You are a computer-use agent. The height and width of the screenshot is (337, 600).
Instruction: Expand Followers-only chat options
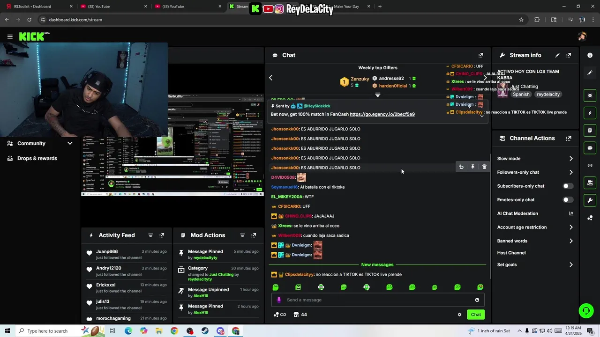click(571, 172)
